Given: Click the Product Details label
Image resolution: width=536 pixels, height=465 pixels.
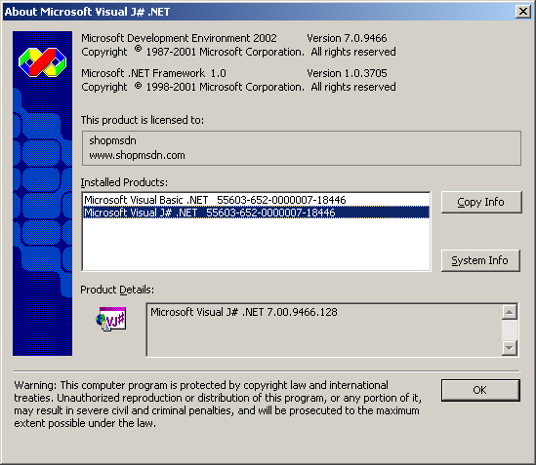Looking at the screenshot, I should (x=117, y=290).
